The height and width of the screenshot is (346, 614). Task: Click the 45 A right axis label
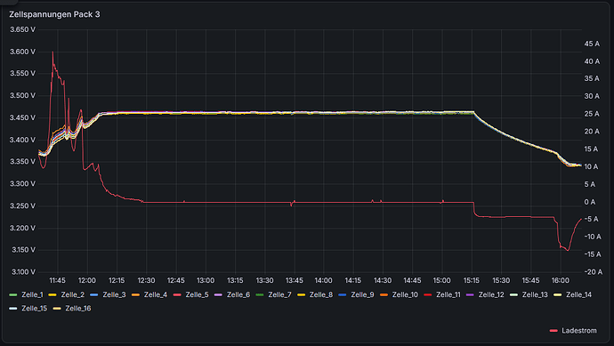[592, 44]
